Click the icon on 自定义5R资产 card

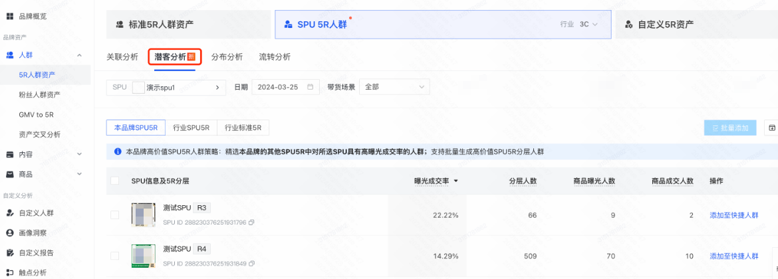coord(629,25)
